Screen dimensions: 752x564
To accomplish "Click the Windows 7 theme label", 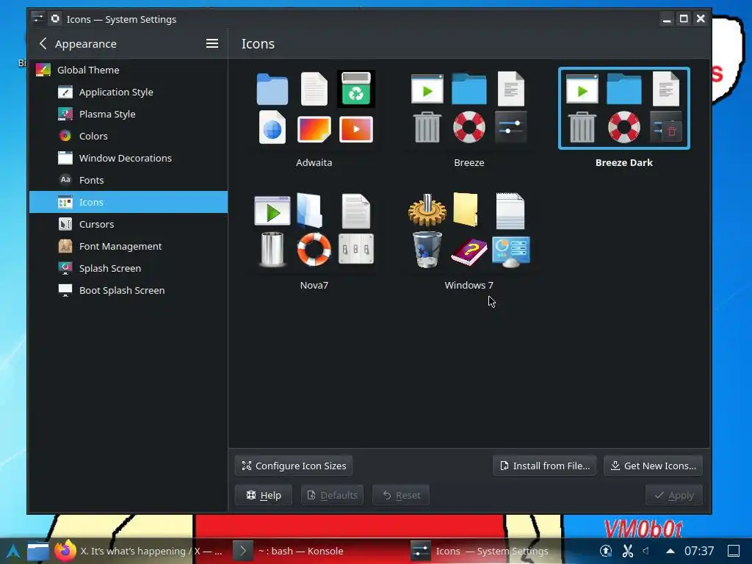I will pyautogui.click(x=469, y=286).
